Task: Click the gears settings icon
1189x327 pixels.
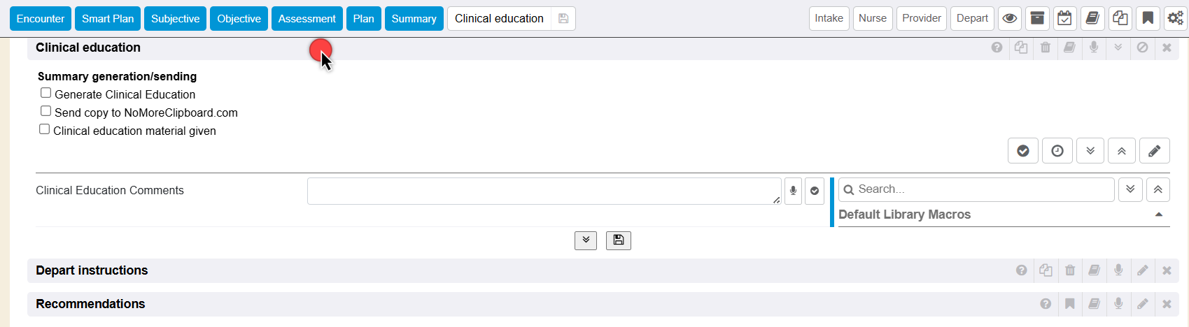Action: coord(1175,19)
